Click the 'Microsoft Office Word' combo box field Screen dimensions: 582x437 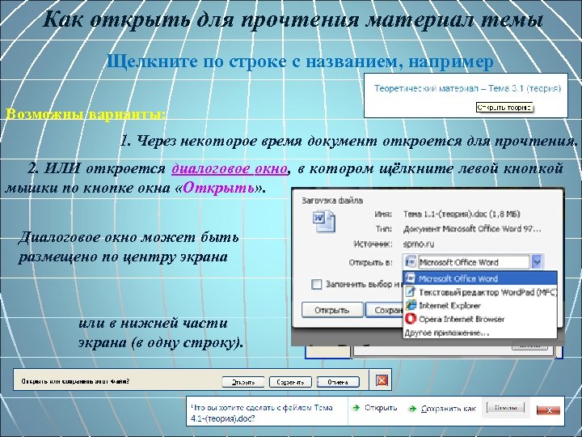(x=473, y=262)
